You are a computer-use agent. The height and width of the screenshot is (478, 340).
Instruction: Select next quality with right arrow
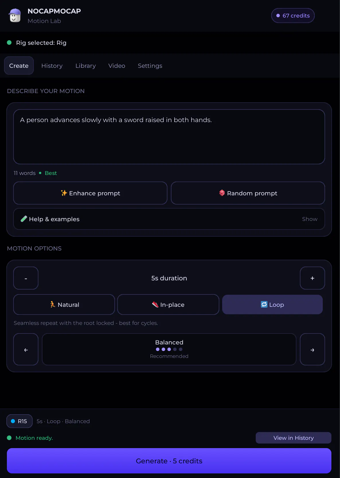click(312, 349)
